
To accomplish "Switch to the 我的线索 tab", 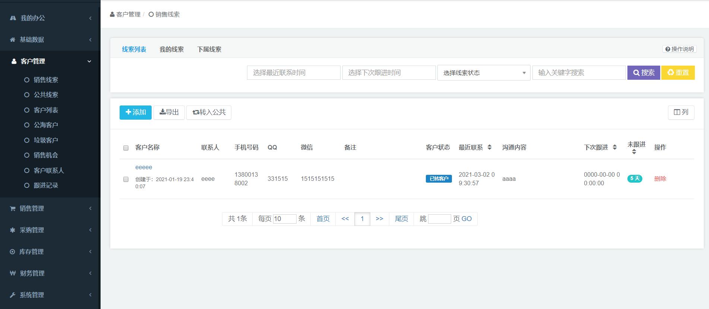I will coord(172,49).
